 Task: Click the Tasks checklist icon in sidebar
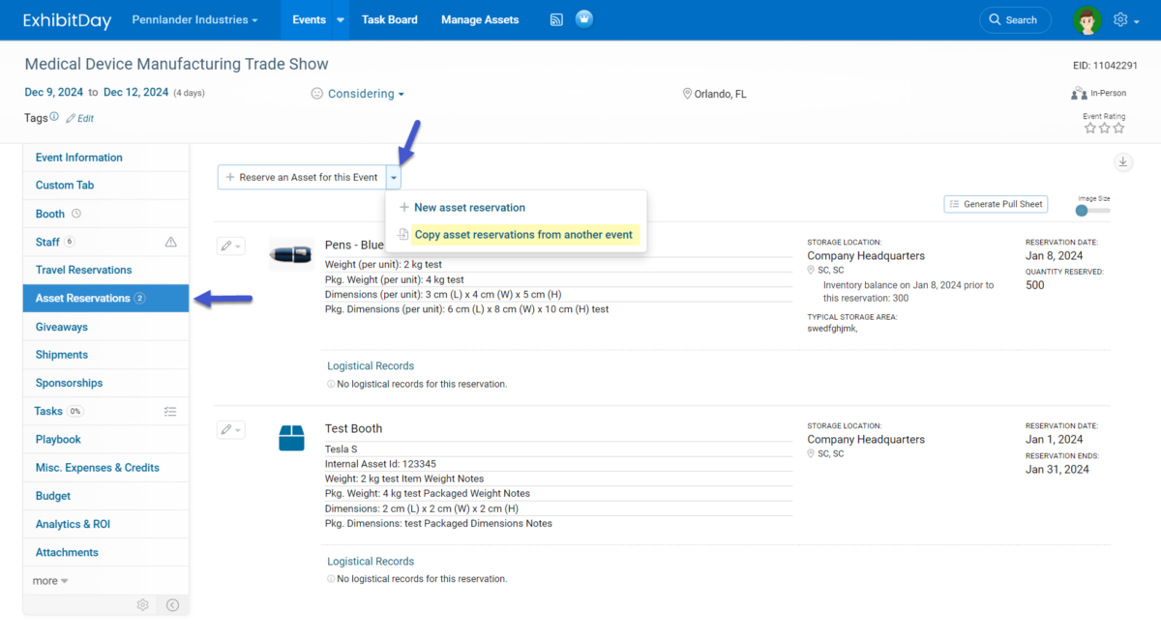tap(170, 412)
